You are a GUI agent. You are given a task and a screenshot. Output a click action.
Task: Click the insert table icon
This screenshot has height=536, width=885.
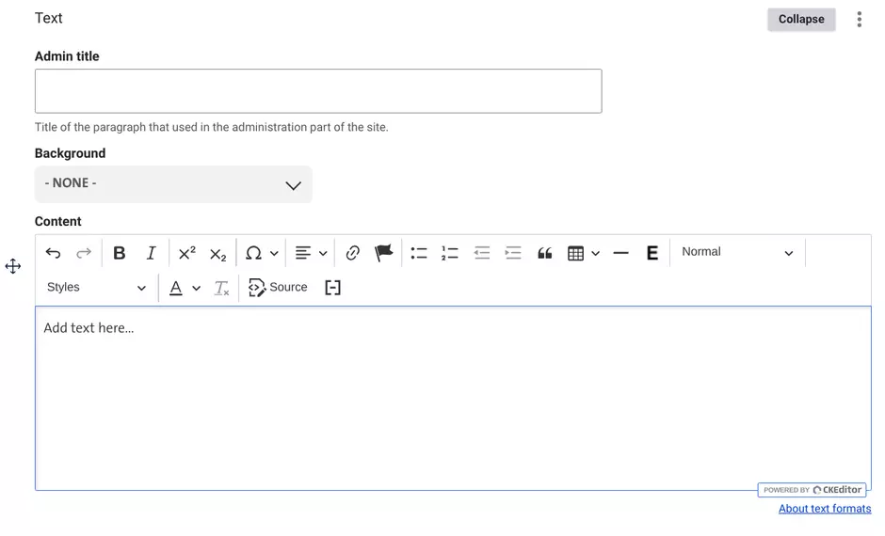point(575,254)
